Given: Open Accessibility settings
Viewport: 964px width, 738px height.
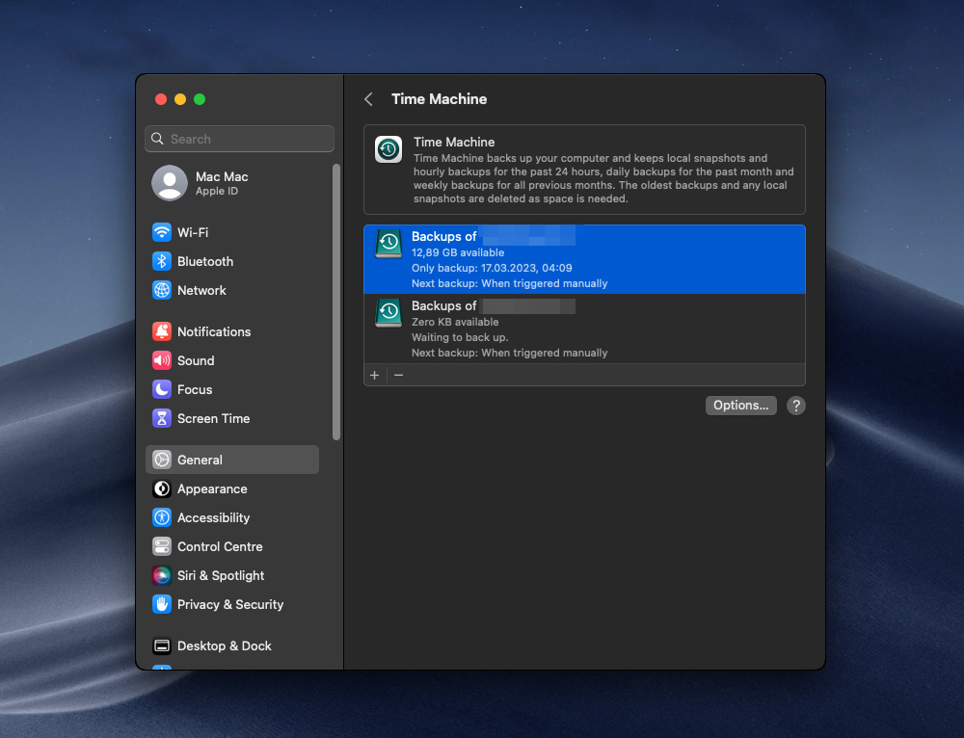Looking at the screenshot, I should [x=232, y=517].
